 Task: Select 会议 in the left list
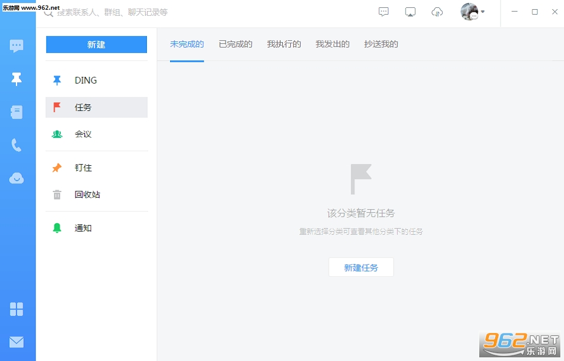(x=96, y=134)
